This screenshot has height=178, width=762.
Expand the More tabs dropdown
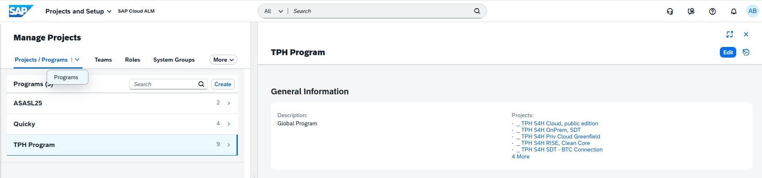click(x=223, y=60)
